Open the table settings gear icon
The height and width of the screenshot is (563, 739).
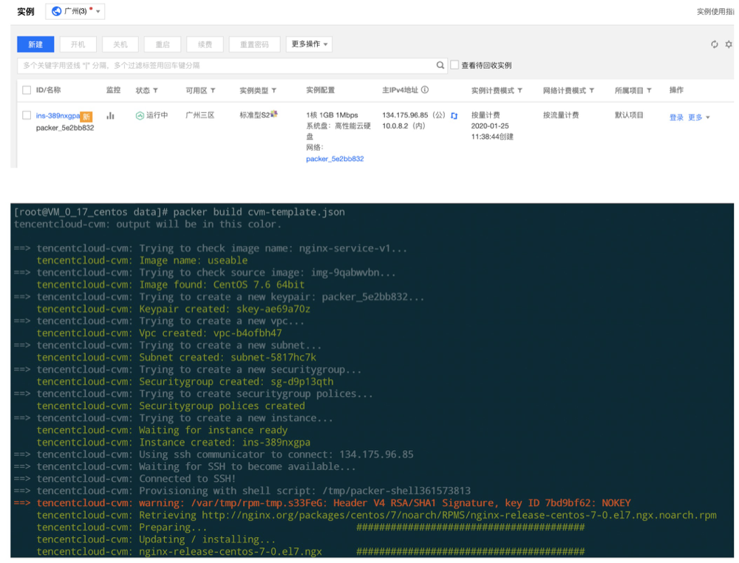tap(729, 44)
